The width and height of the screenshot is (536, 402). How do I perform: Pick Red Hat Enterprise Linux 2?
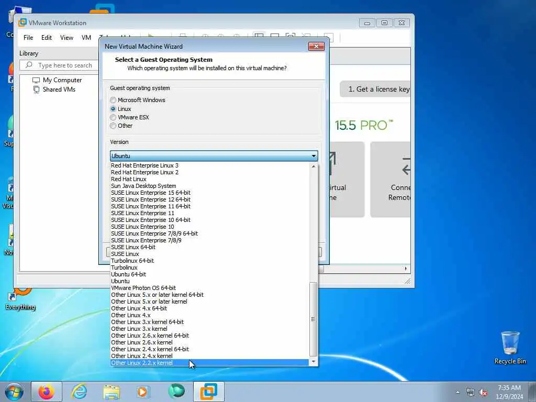pos(209,172)
